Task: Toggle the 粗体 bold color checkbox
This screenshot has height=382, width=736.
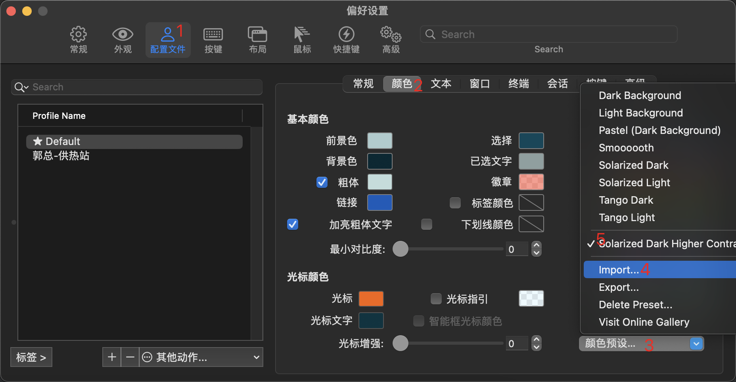Action: click(322, 182)
